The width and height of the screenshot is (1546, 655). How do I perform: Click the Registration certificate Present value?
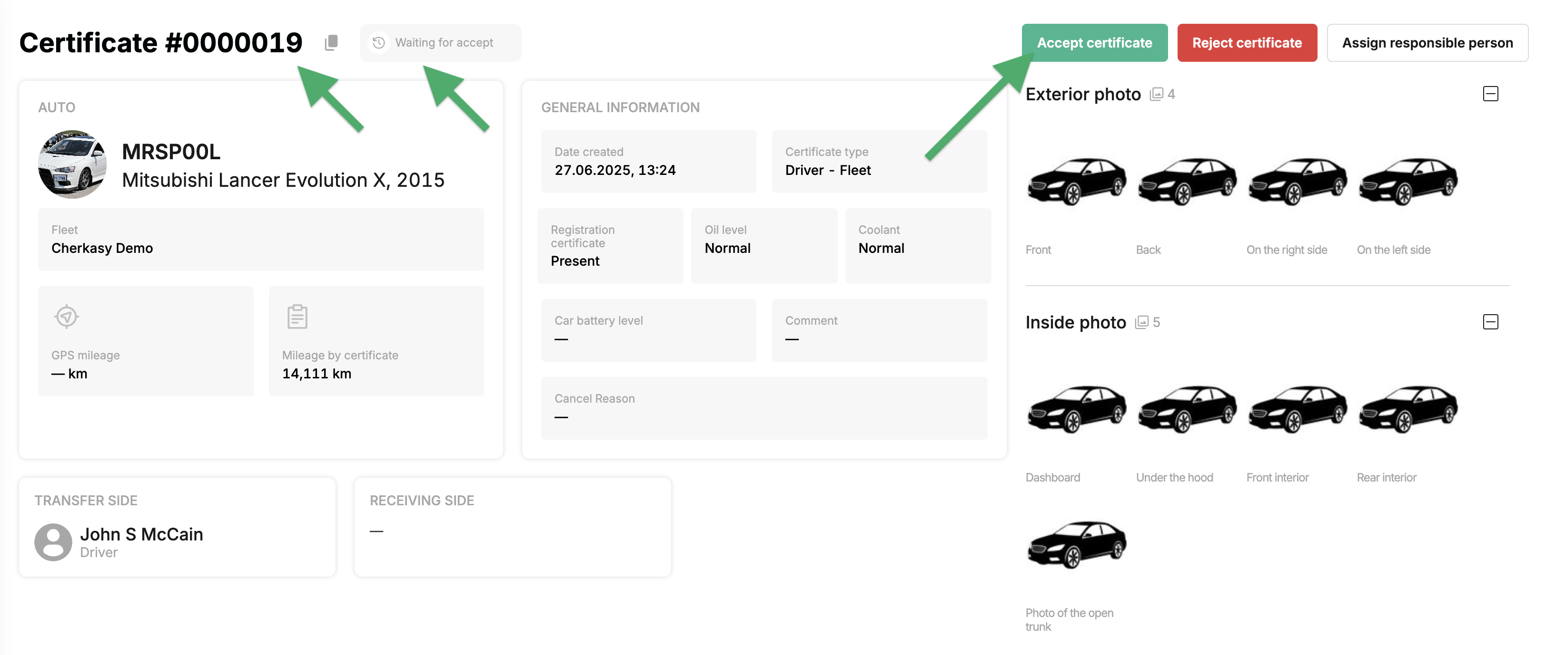575,261
